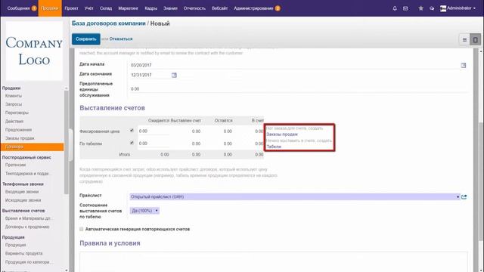Open Техподдержка и поддержка sidebar item
Screen dimensions: 484x272
point(28,174)
